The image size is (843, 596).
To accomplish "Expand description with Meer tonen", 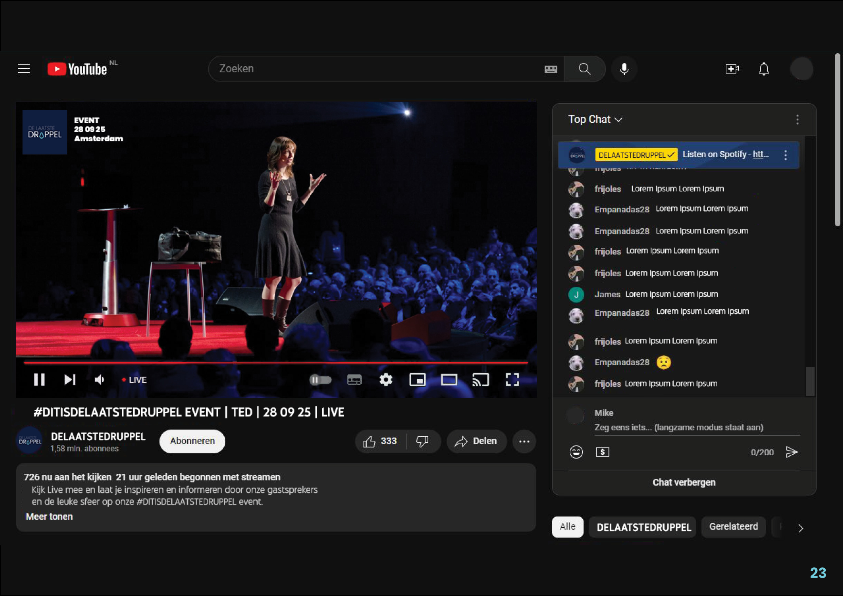I will click(x=49, y=516).
